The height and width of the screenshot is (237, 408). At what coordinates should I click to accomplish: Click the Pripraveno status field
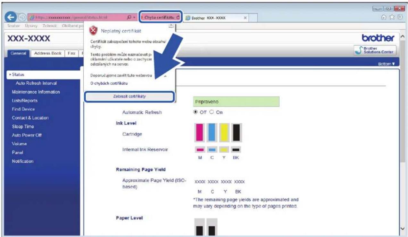(x=236, y=102)
